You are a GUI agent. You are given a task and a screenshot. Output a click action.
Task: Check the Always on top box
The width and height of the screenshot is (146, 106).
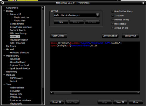pyautogui.click(x=112, y=28)
